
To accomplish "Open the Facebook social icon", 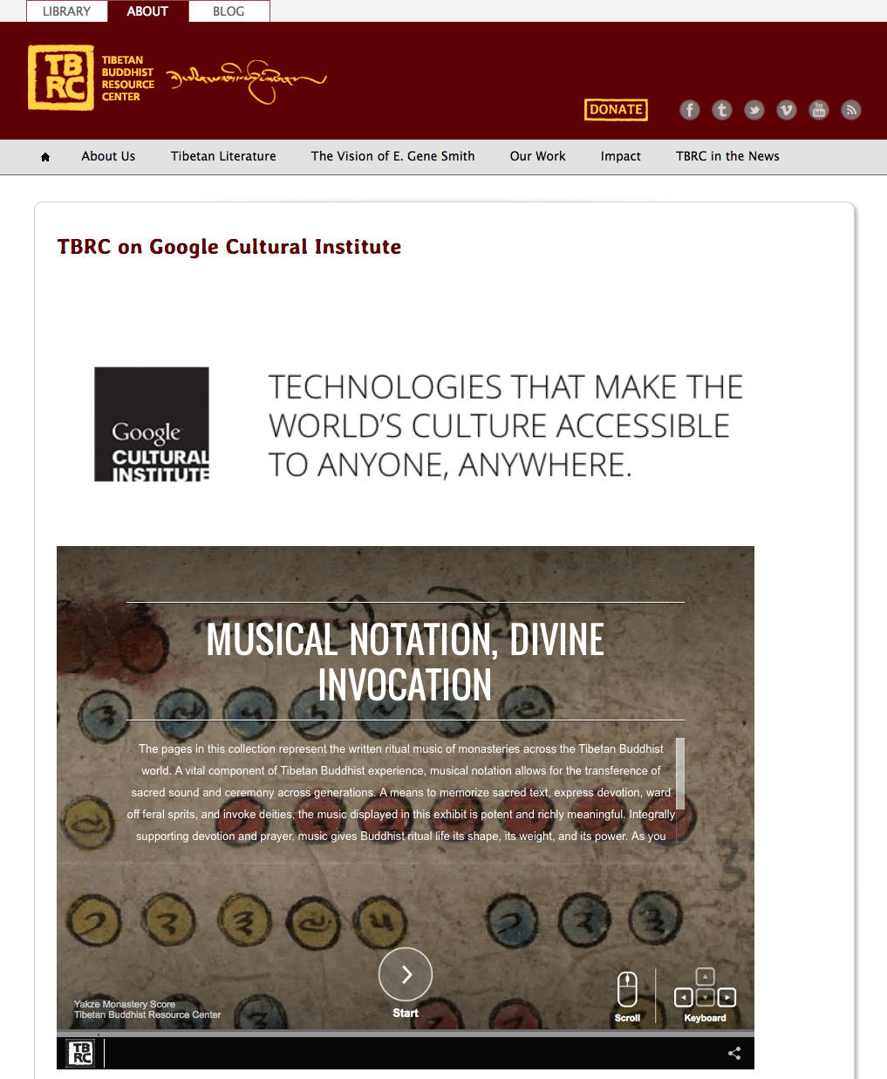I will (x=690, y=110).
